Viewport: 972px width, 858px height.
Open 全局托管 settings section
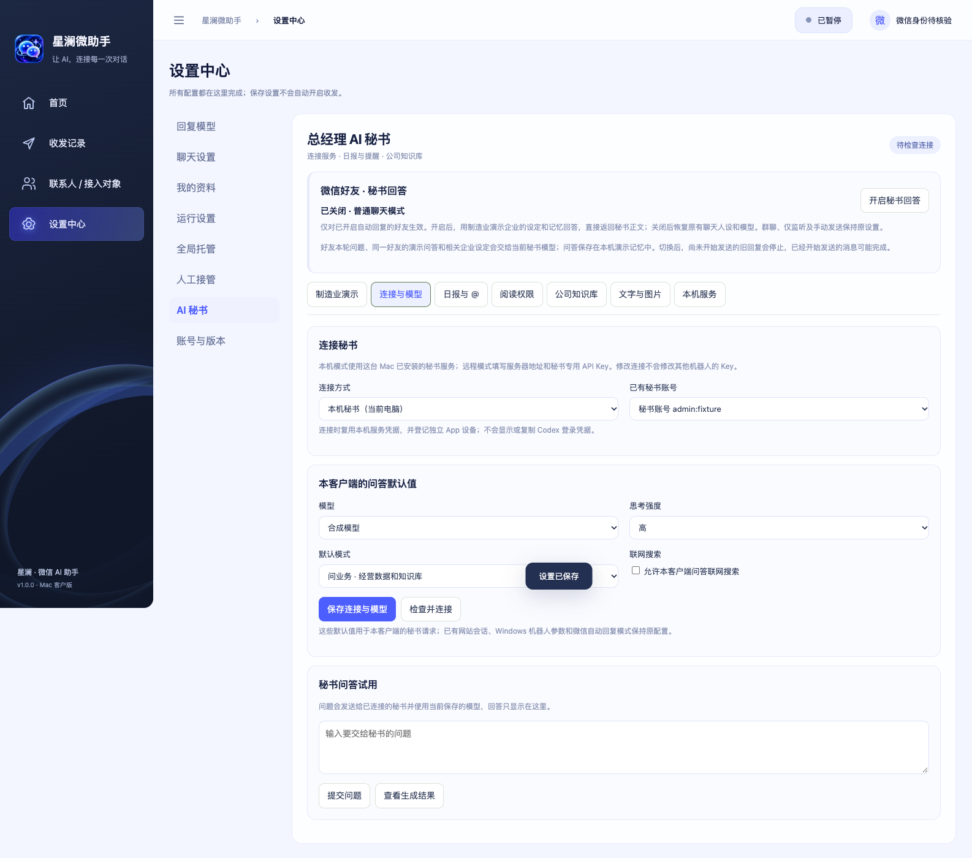click(224, 249)
